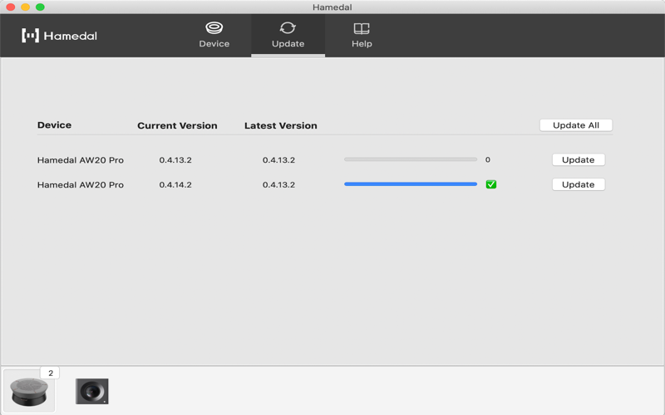Click the completed blue progress bar

(411, 184)
